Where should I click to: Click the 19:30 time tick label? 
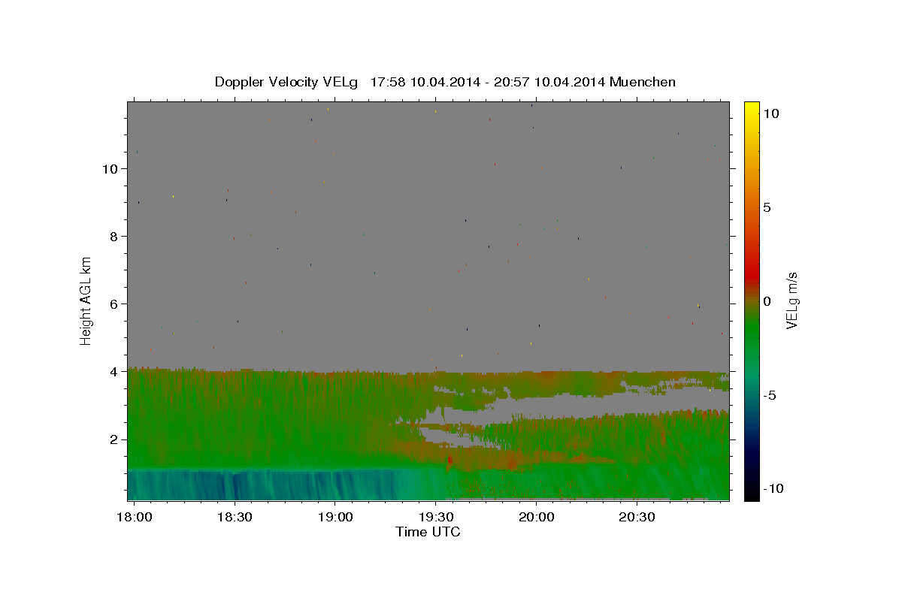[x=436, y=518]
